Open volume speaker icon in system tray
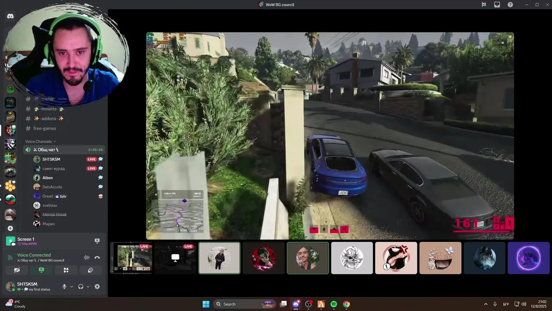The image size is (552, 311). pyautogui.click(x=524, y=304)
